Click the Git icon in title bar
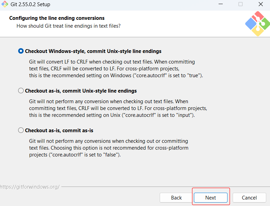This screenshot has width=270, height=206. 5,4
